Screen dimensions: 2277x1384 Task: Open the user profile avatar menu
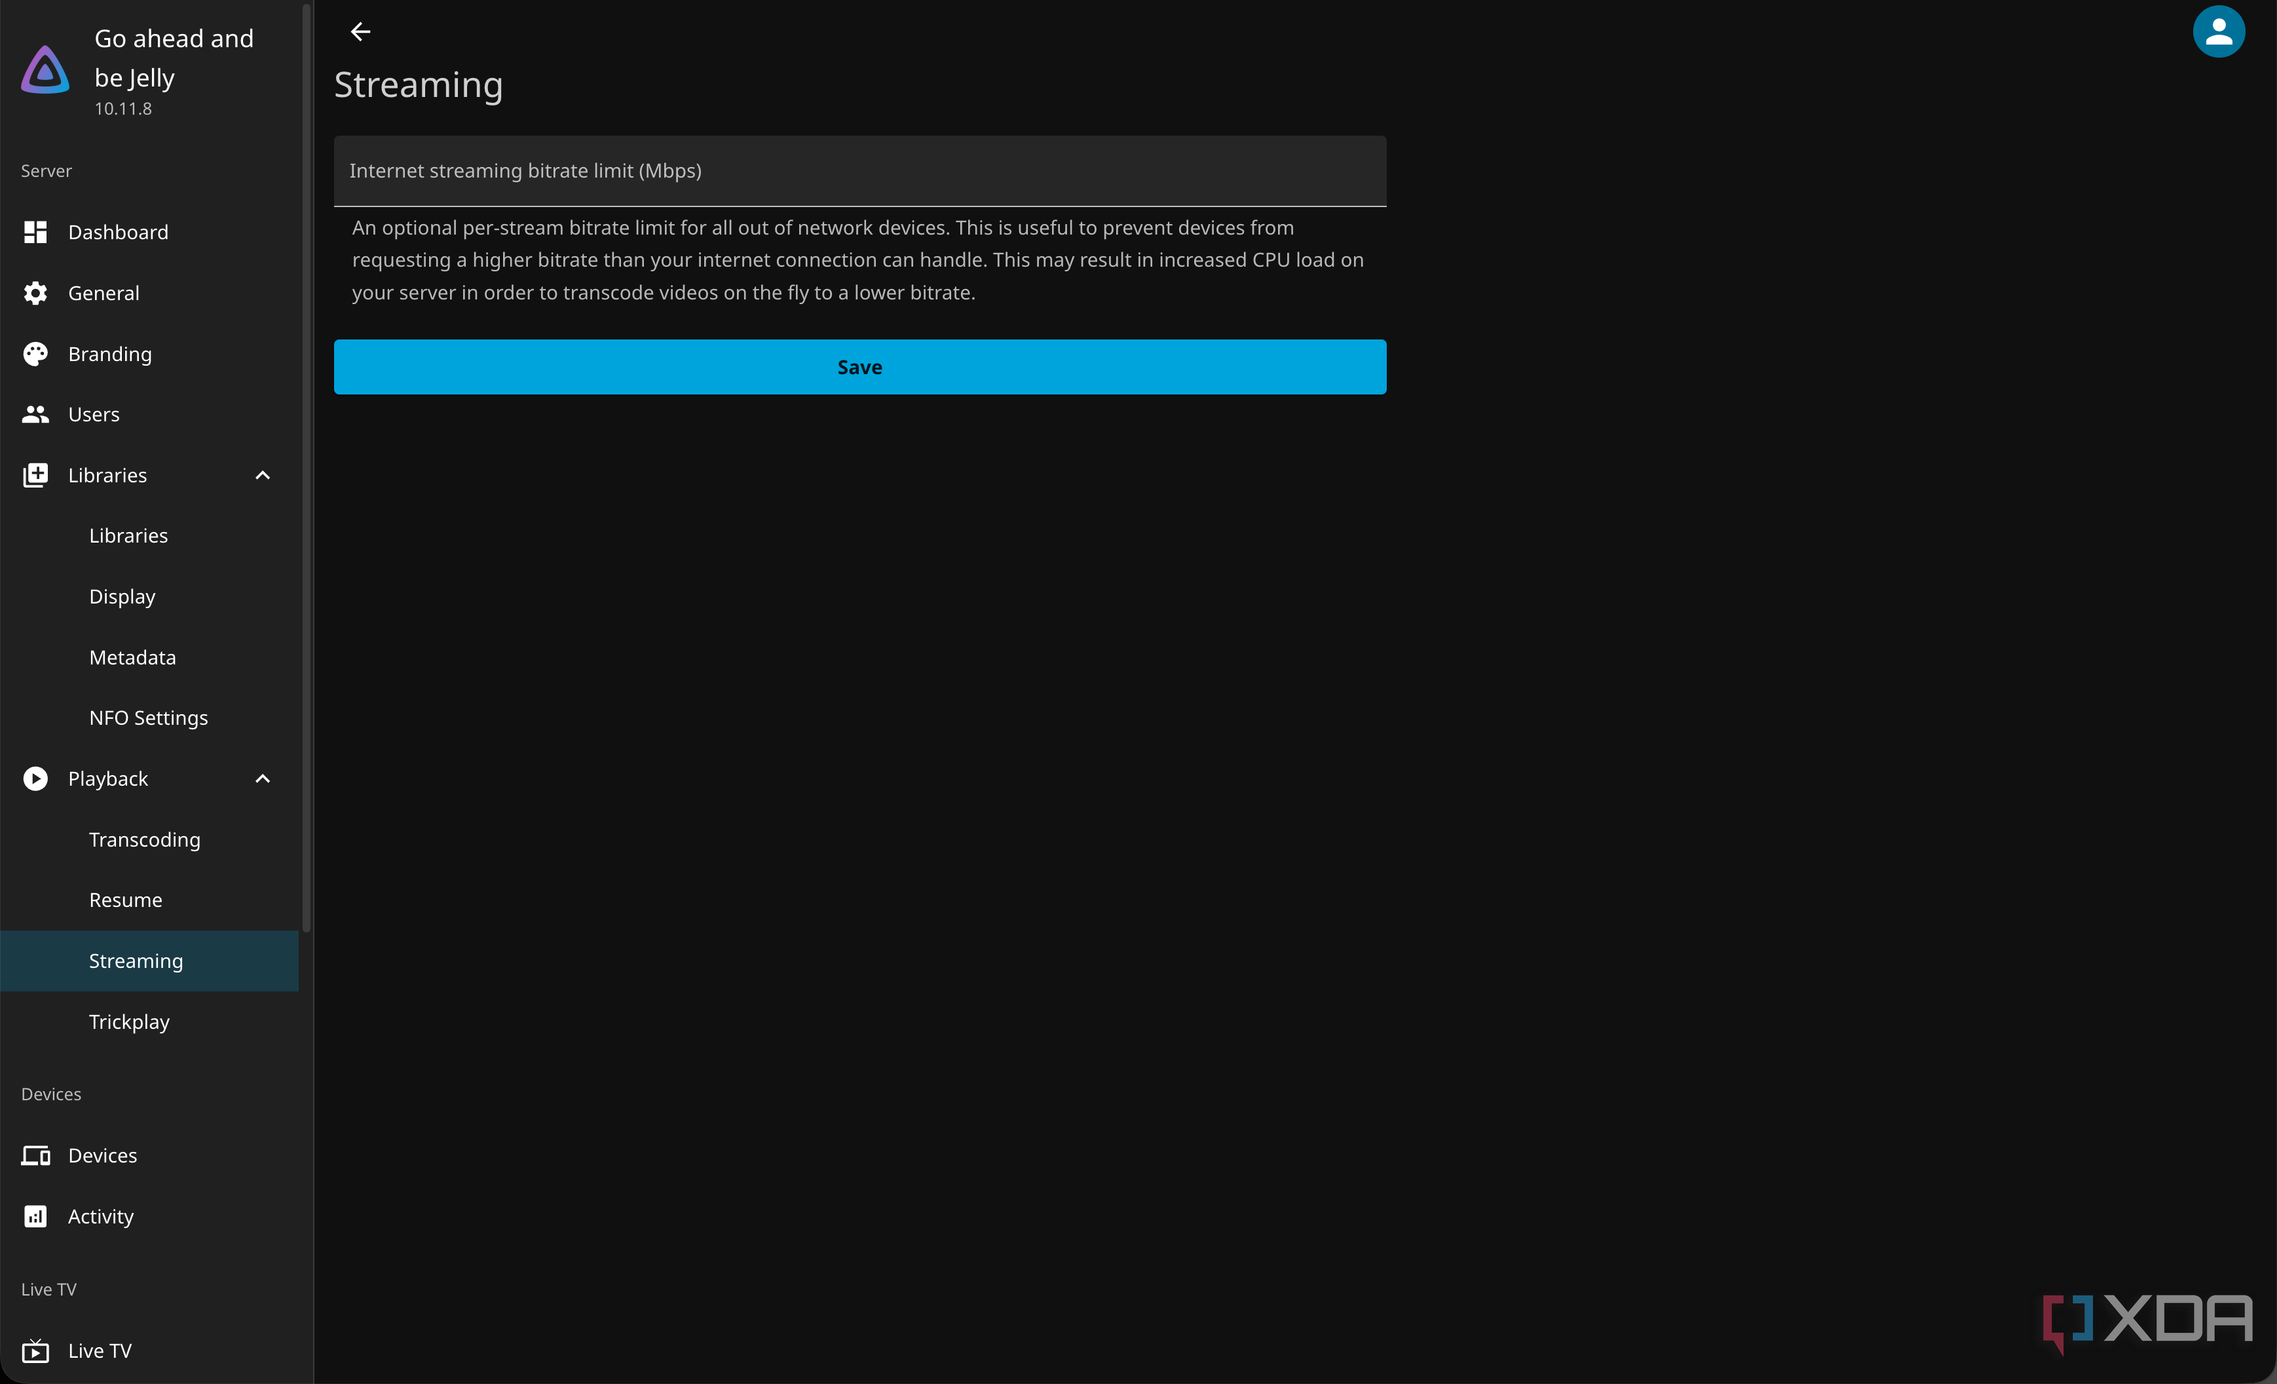tap(2218, 31)
